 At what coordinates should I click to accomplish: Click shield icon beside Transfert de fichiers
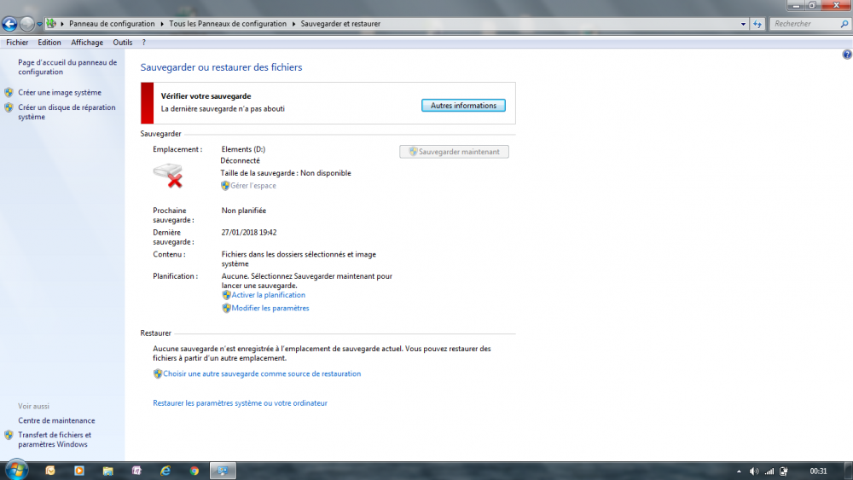pyautogui.click(x=9, y=435)
